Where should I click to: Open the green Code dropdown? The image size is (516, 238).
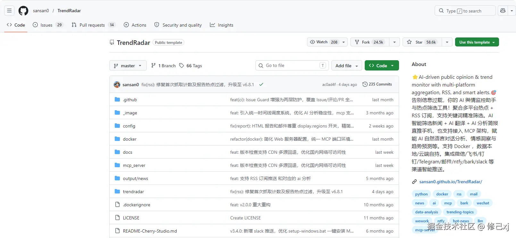click(382, 66)
